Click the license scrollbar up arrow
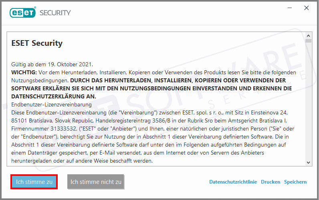The image size is (319, 200). point(309,36)
